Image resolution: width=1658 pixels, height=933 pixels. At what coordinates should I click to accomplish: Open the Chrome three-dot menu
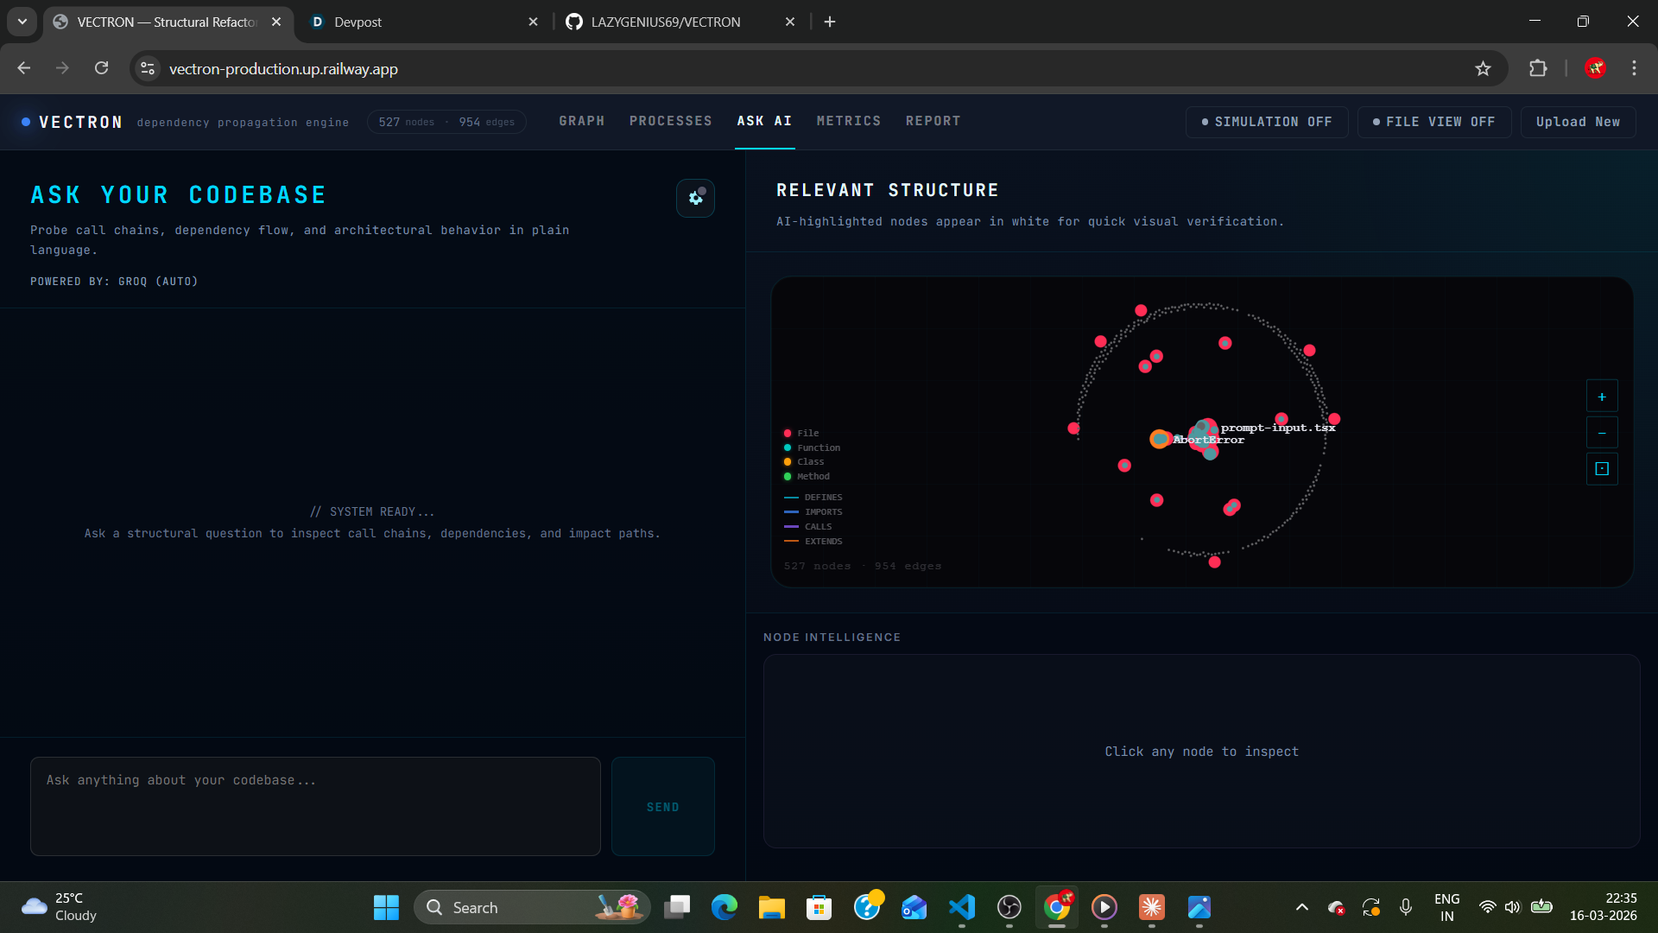coord(1634,68)
